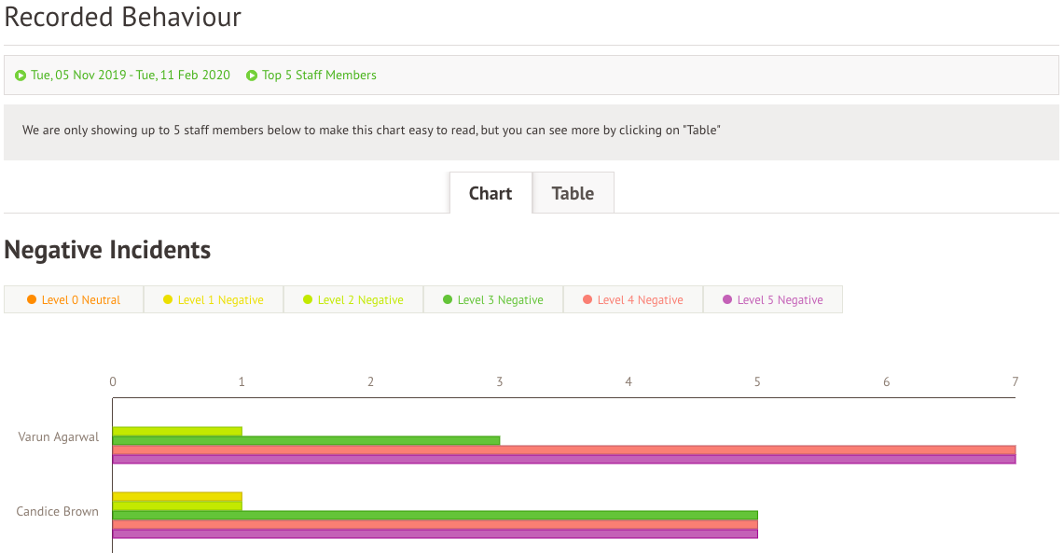Expand the Top 5 Staff Members filter
This screenshot has height=553, width=1064.
coord(319,76)
